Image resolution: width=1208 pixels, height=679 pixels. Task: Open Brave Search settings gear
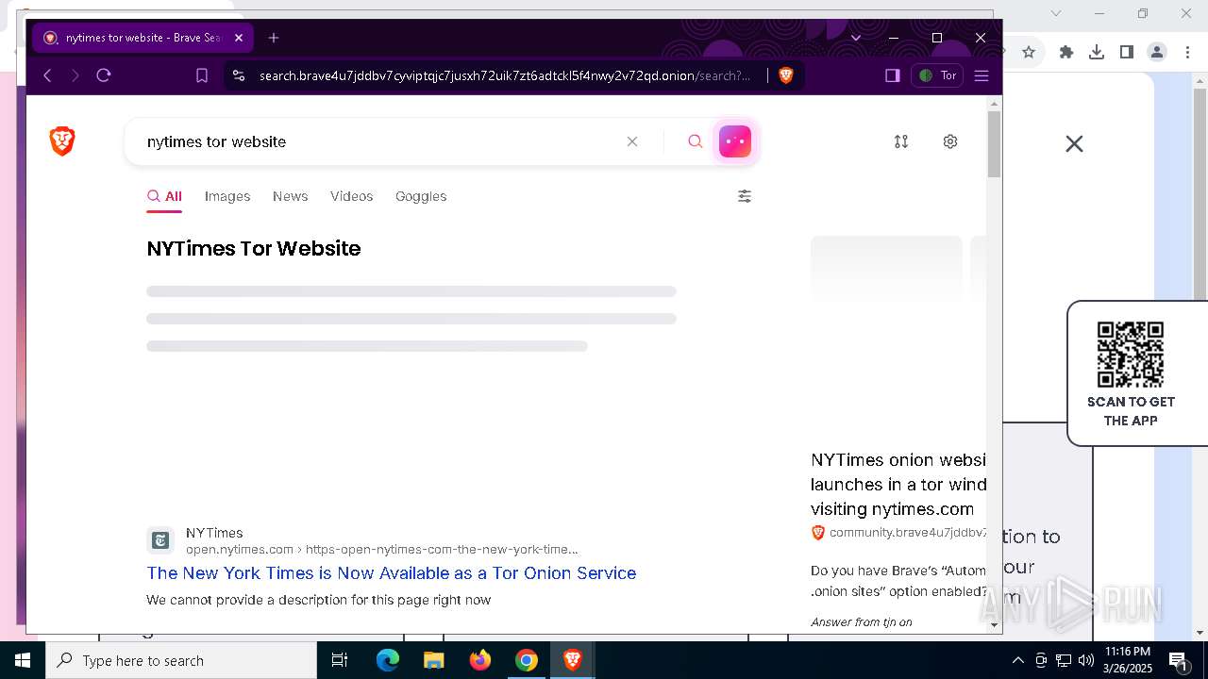950,141
